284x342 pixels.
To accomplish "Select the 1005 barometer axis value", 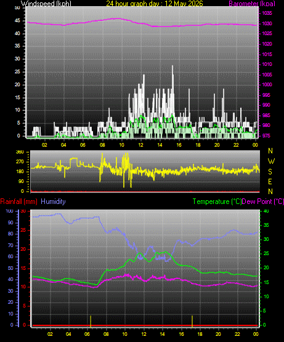I will pos(267,75).
